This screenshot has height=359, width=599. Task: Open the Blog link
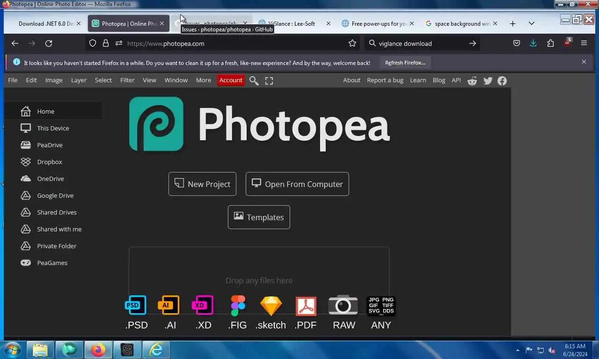pos(439,80)
